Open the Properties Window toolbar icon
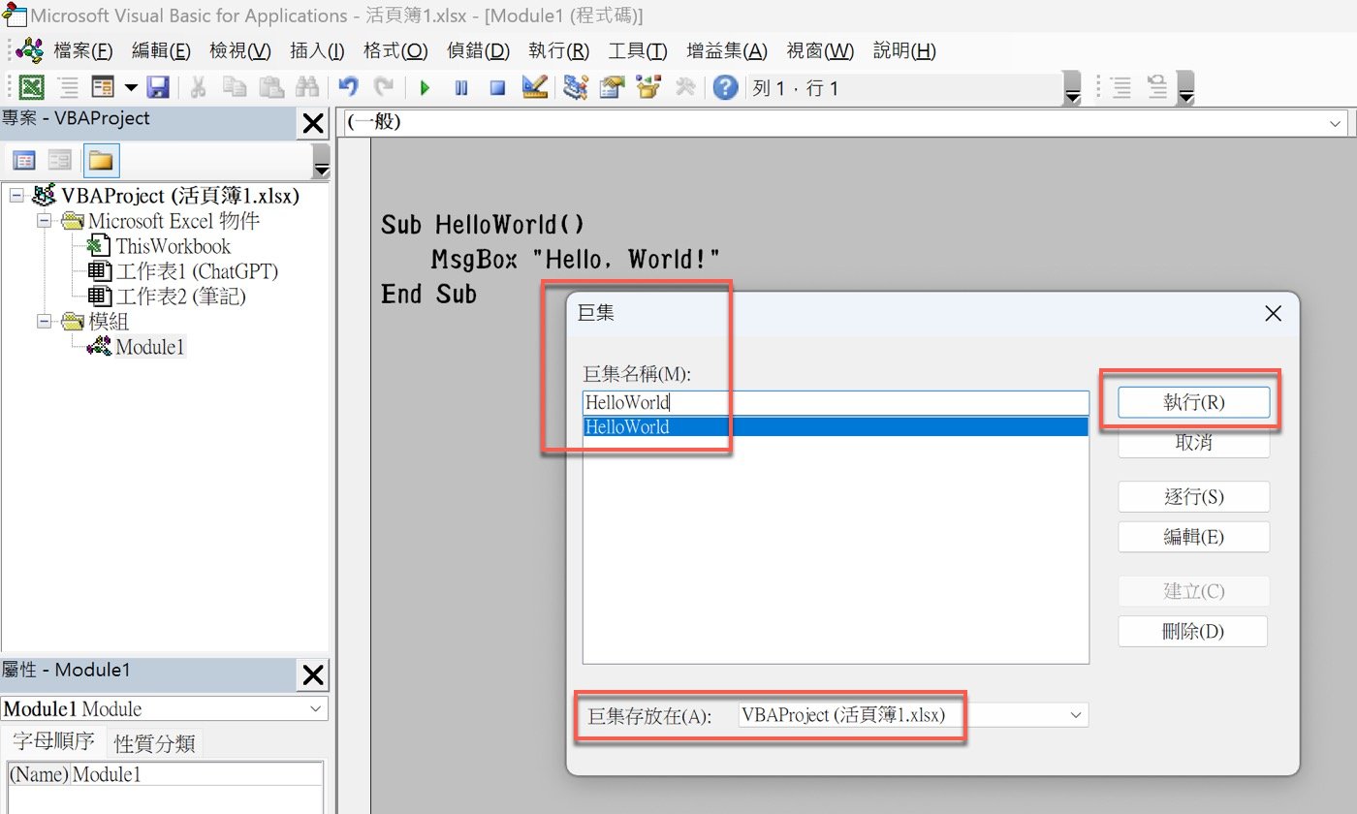 612,88
